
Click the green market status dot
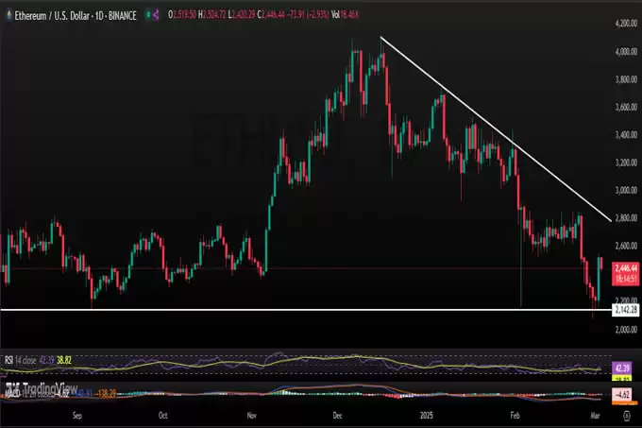pyautogui.click(x=148, y=15)
